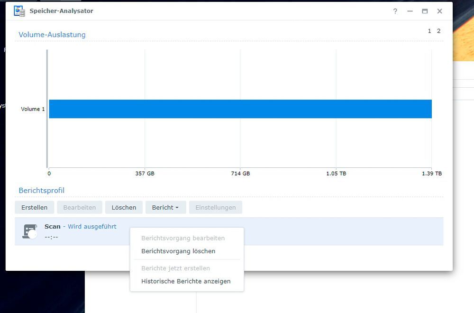Click the "Berichtsvorgang bearbeiten" menu entry
Viewport: 474px width, 313px height.
click(182, 238)
